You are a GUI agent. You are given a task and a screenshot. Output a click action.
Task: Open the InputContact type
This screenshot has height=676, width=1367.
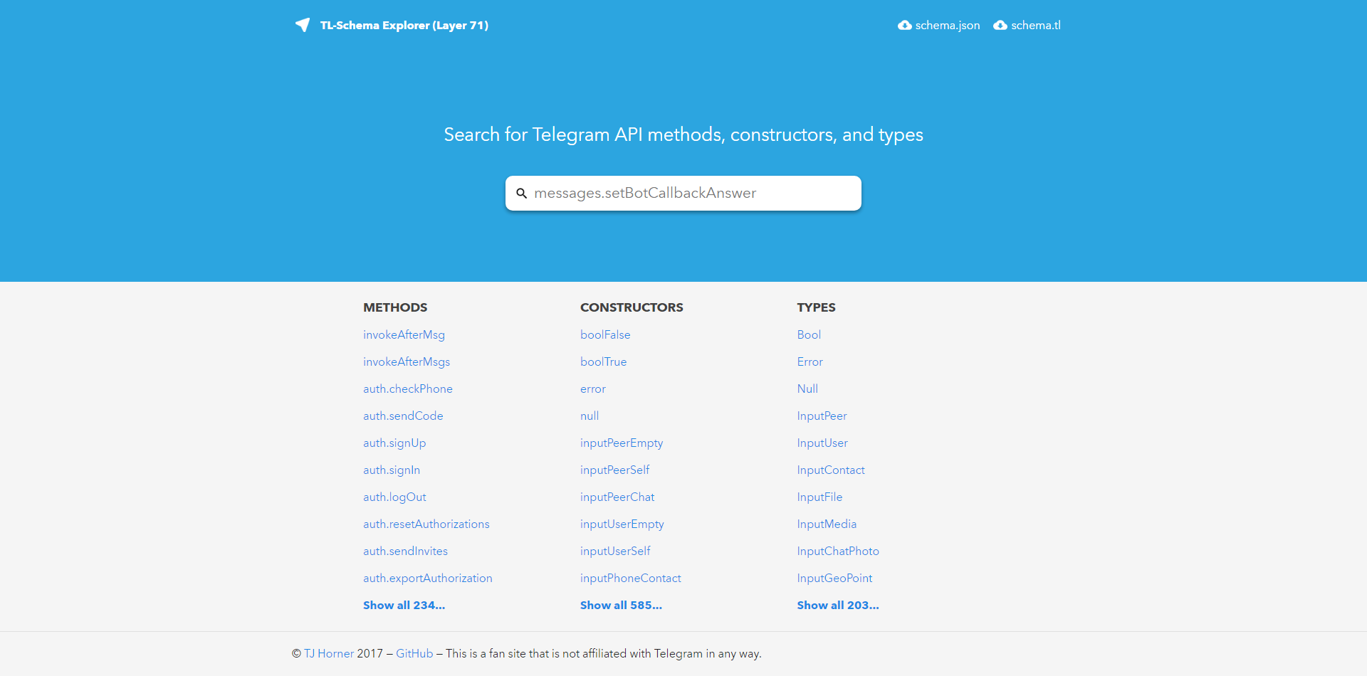(831, 470)
